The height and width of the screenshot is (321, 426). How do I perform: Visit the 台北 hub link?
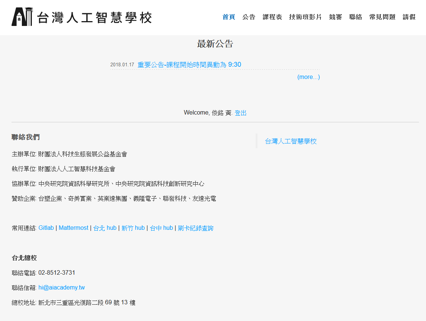click(x=105, y=228)
